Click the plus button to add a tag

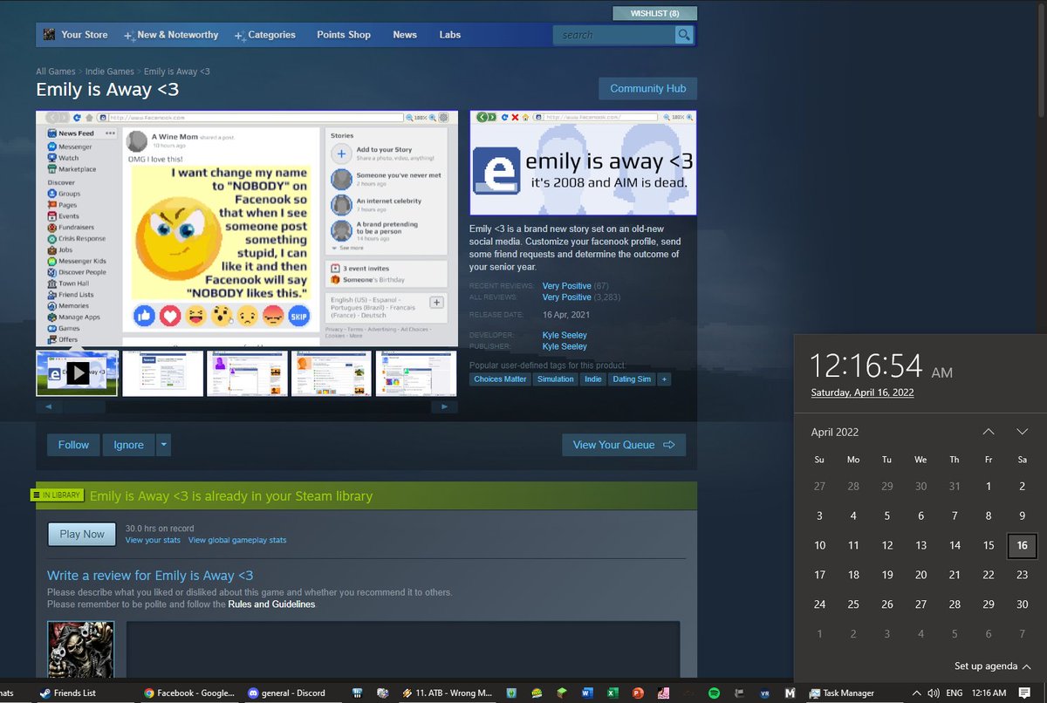click(664, 379)
